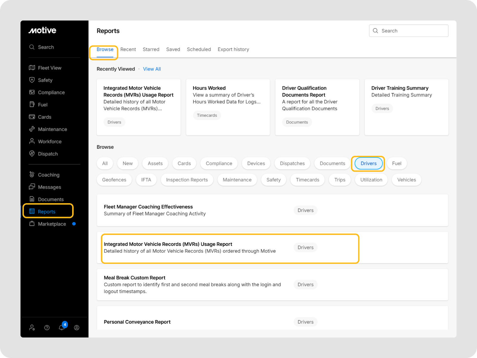
Task: Open Dispatch in the sidebar
Action: coord(47,154)
